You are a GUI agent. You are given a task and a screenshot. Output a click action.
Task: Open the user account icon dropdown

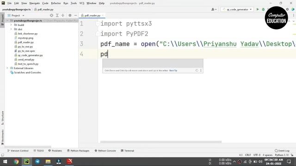click(x=214, y=9)
